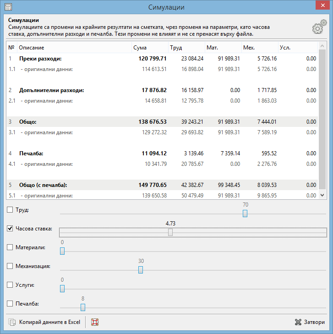Click the Печалба slider handle at 8

83,307
